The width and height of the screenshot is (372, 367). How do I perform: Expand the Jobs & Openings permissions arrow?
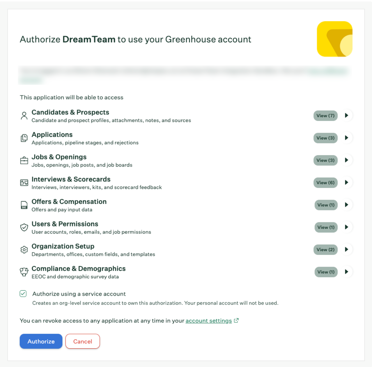pos(347,160)
